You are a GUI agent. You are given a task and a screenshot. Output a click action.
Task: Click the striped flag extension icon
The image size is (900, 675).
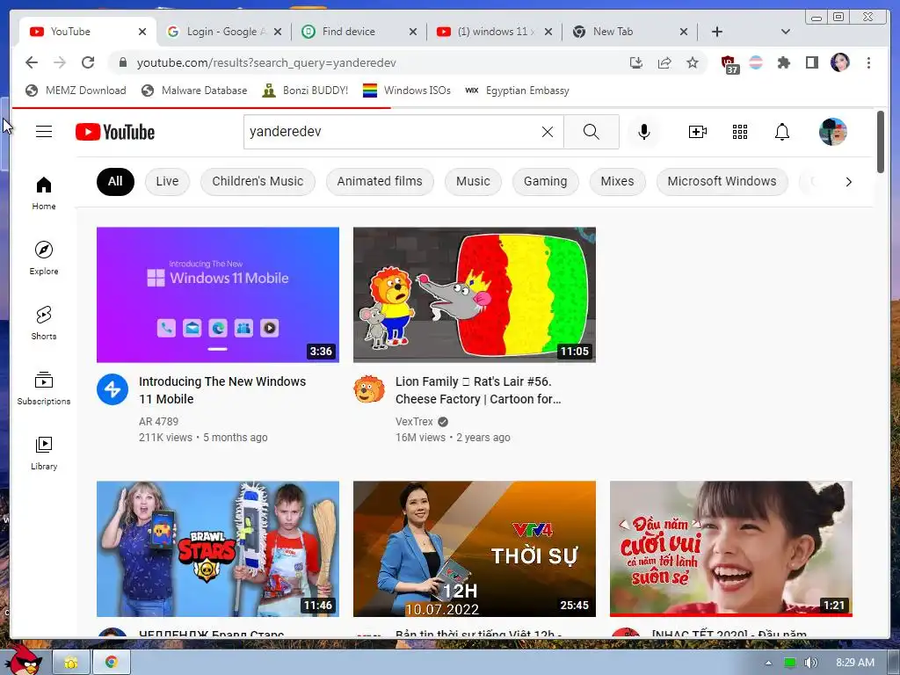(756, 62)
